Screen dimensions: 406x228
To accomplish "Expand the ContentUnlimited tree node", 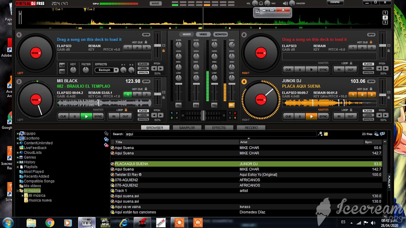I will pyautogui.click(x=18, y=143).
